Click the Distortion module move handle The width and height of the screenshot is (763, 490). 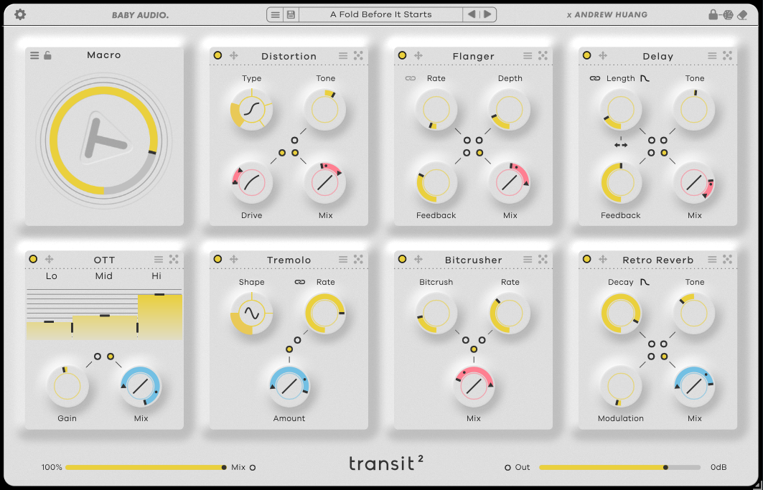point(233,55)
